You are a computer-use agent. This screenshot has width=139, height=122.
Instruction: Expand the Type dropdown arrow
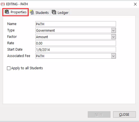pos(113,30)
